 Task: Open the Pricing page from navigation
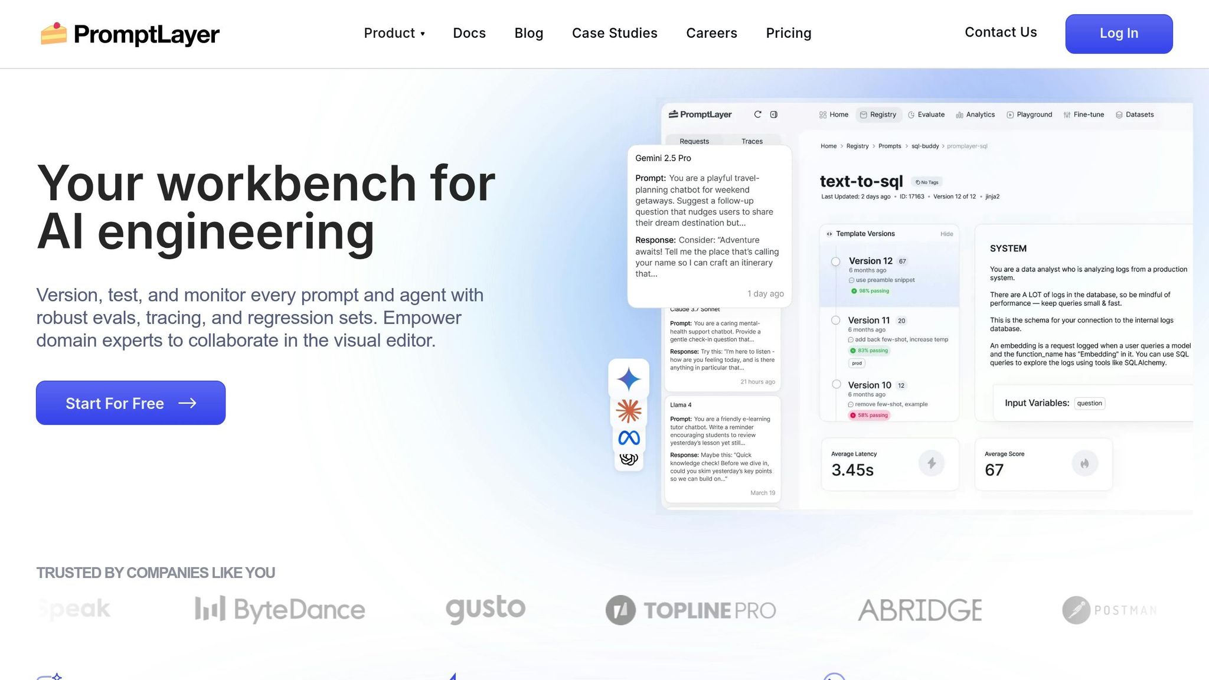coord(788,33)
